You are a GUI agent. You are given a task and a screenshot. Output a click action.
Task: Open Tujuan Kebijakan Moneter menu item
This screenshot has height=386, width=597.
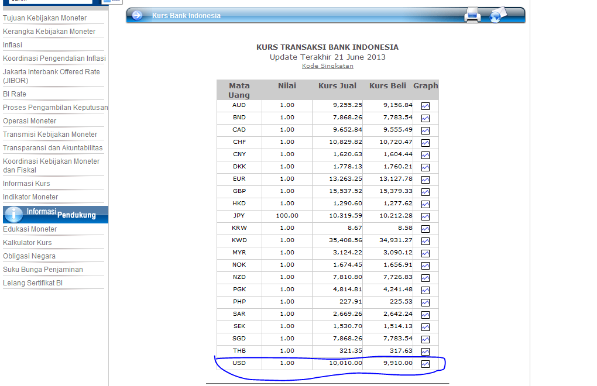point(45,18)
